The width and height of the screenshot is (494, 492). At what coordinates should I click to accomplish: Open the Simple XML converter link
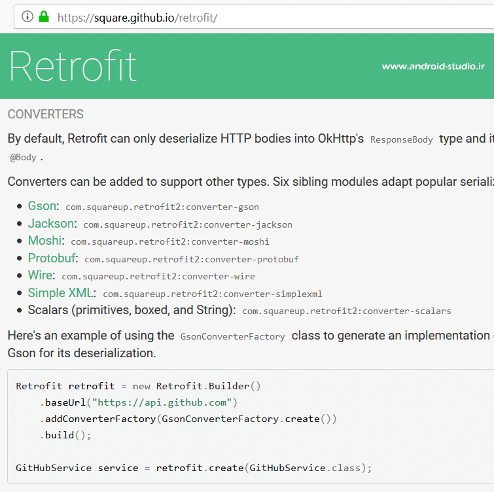tap(60, 293)
